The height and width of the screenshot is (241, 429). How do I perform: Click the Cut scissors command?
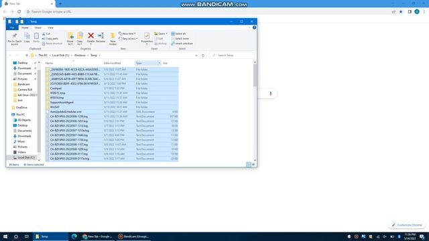pyautogui.click(x=46, y=33)
